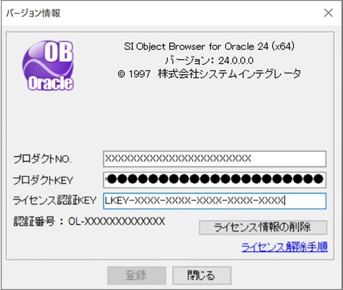Focus the ライセンス認証KEY input field
The height and width of the screenshot is (290, 343).
pyautogui.click(x=215, y=201)
